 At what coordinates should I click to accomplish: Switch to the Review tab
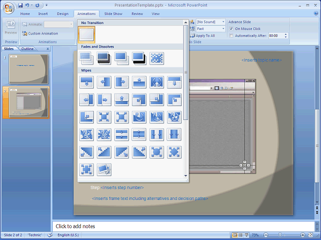tap(137, 14)
